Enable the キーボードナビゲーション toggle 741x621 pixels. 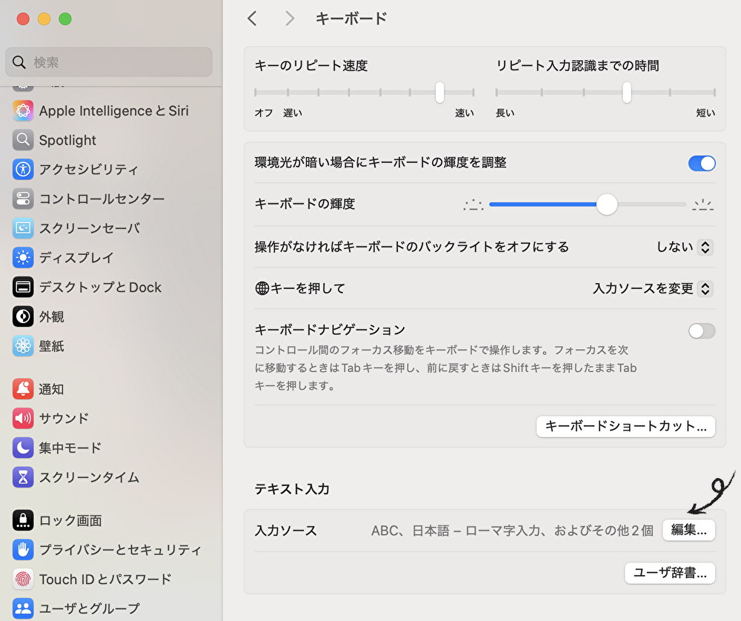click(x=702, y=331)
